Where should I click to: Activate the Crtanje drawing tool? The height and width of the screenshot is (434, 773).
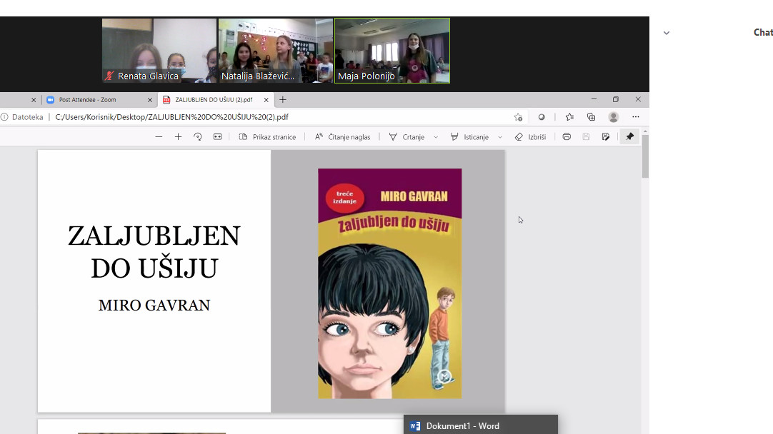(407, 137)
